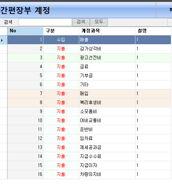The image size is (172, 196).
Task: Sort by the 구분 column header
Action: tap(61, 31)
